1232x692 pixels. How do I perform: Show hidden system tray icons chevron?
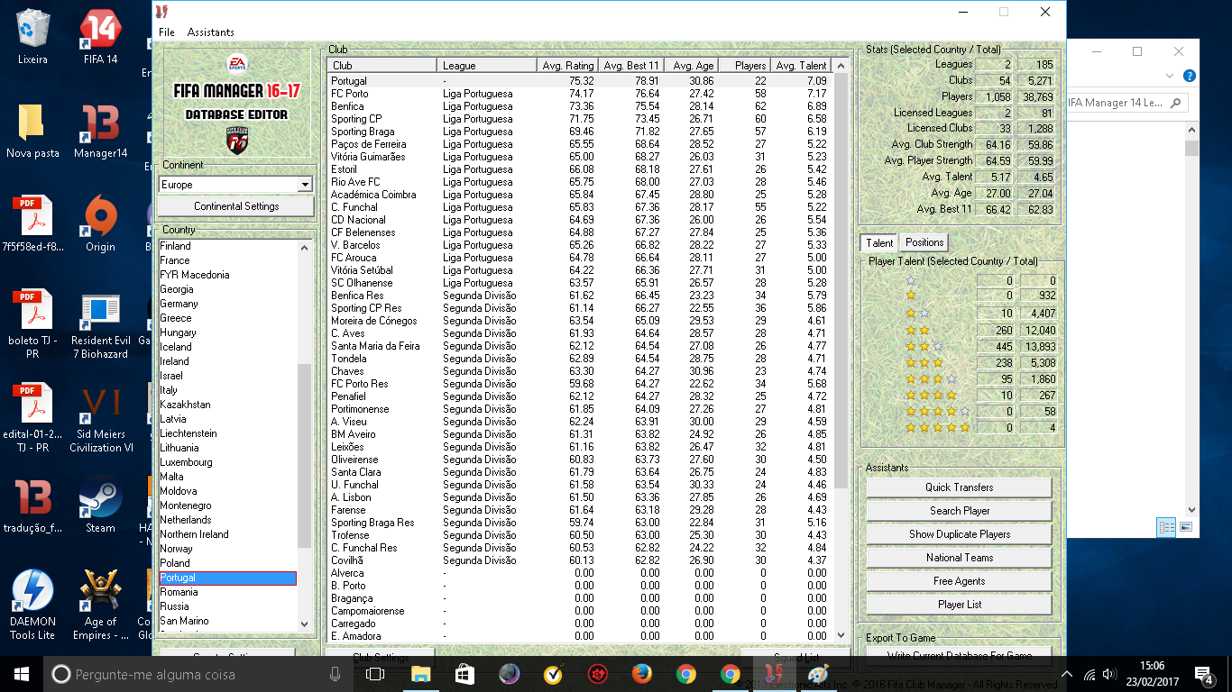pos(1067,674)
